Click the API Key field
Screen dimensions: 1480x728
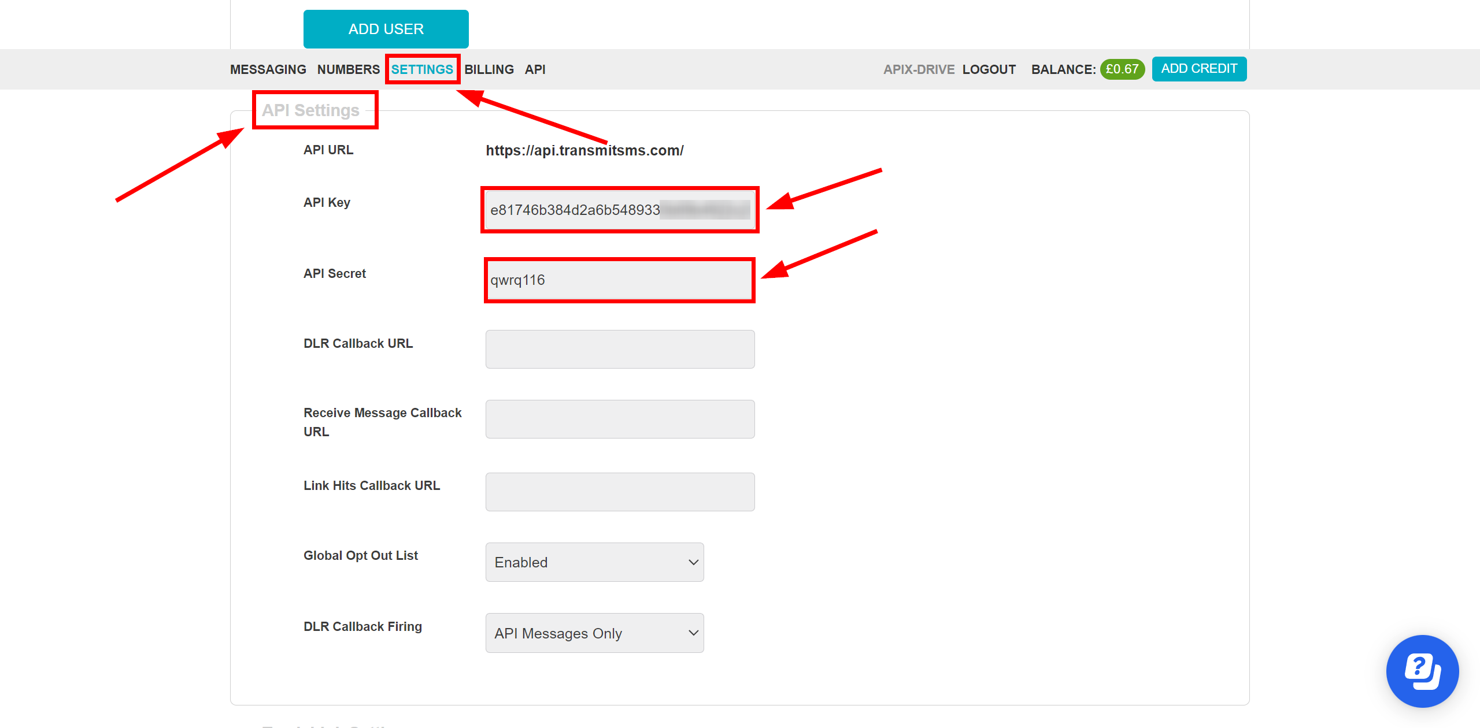[x=620, y=210]
